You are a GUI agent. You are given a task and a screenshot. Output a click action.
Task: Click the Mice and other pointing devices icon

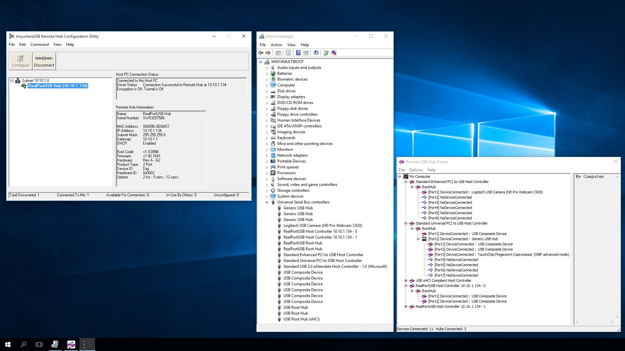pos(273,144)
